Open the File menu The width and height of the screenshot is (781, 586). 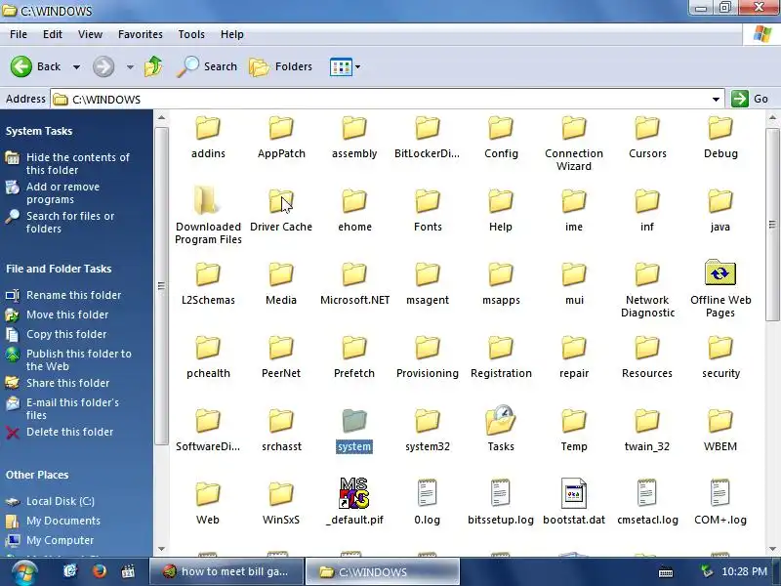(19, 34)
